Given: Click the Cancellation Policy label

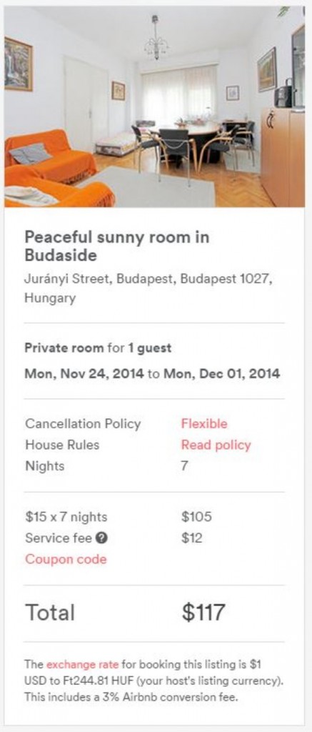Looking at the screenshot, I should 83,424.
